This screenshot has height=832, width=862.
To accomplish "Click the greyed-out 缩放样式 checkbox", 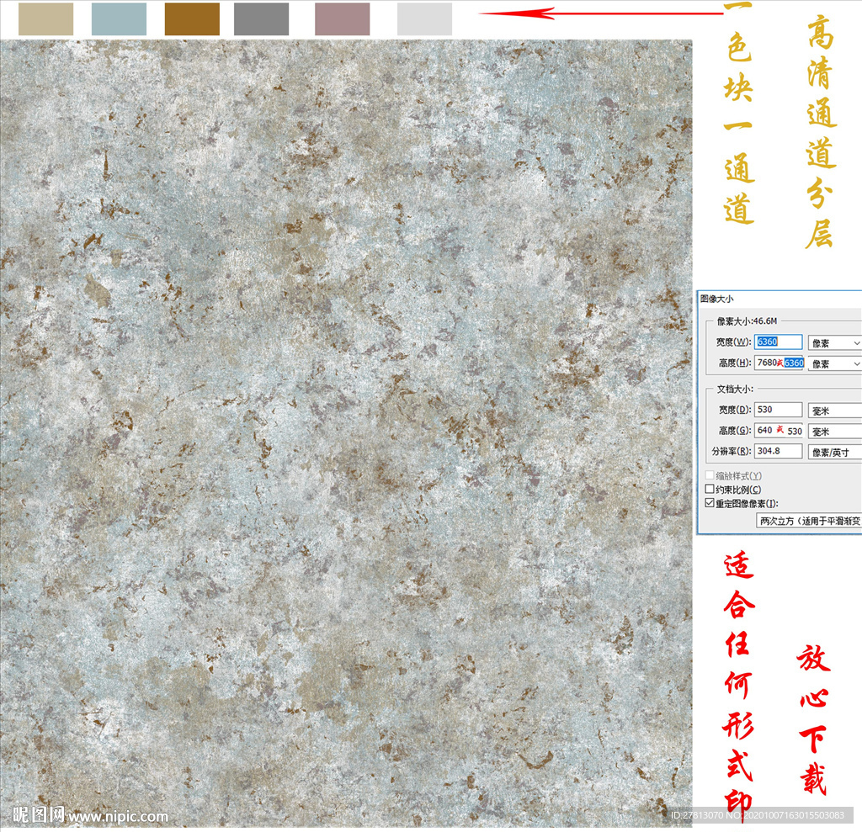I will tap(710, 476).
